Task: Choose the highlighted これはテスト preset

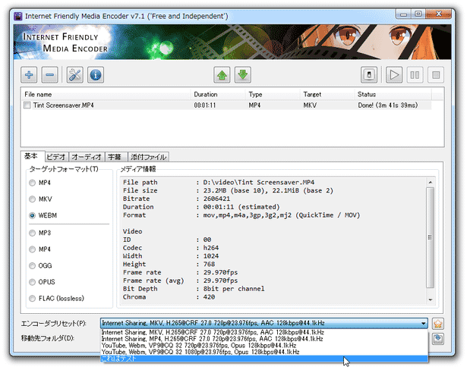Action: [x=264, y=359]
